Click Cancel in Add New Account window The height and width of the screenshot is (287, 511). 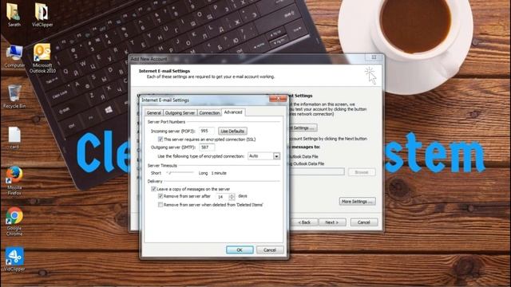click(364, 222)
